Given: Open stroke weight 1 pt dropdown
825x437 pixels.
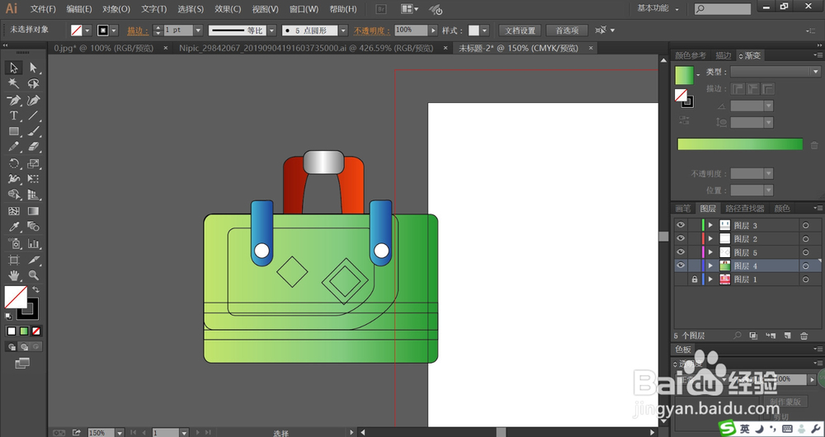Looking at the screenshot, I should [x=198, y=31].
